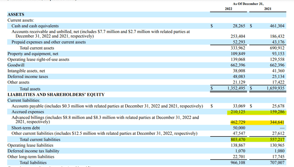The width and height of the screenshot is (294, 167).
Task: Select the Current liabilities: label
Action: (24, 100)
